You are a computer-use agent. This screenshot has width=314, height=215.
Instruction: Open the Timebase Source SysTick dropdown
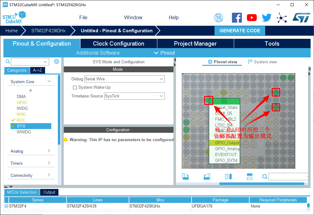(x=134, y=96)
